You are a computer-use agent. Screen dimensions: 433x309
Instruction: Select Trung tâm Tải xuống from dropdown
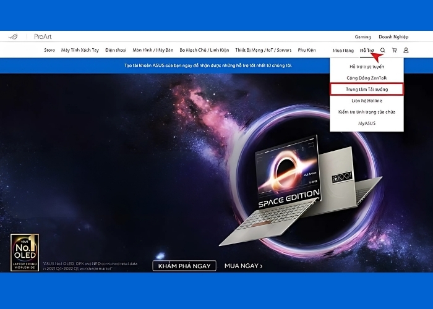(367, 89)
